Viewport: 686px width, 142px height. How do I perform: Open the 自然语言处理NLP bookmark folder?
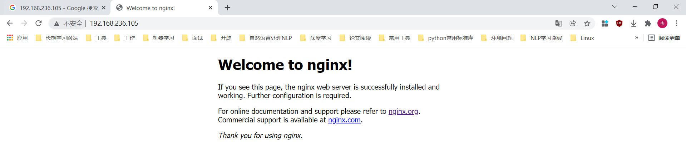pos(266,38)
